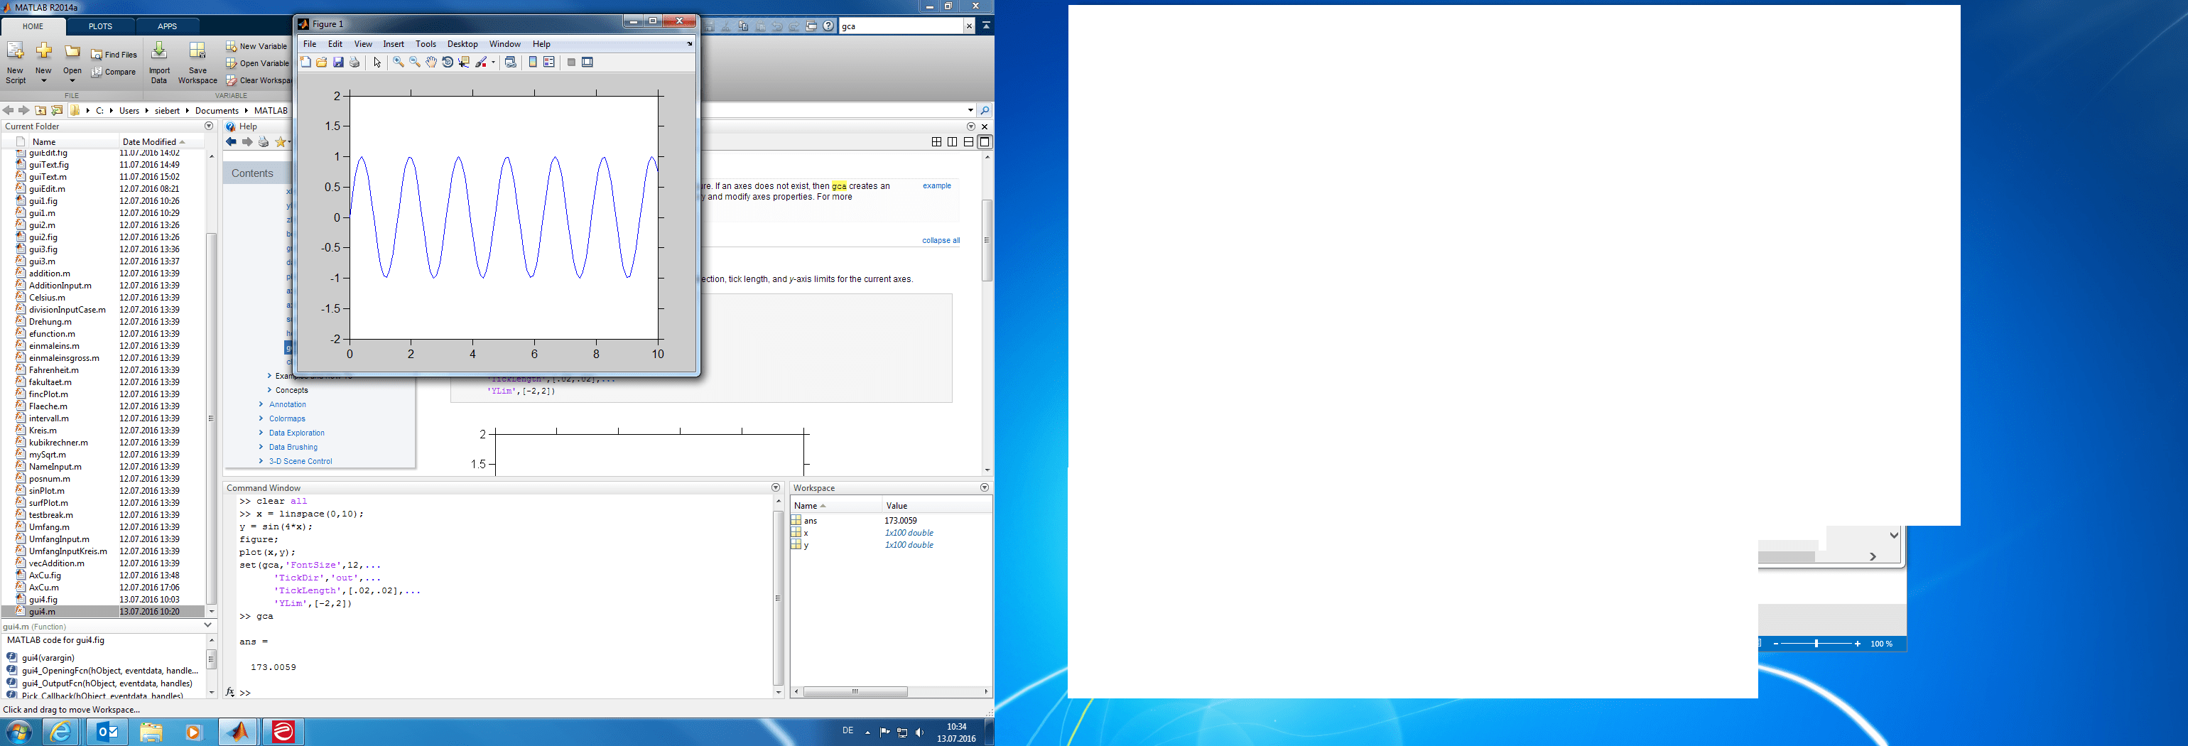Viewport: 2188px width, 746px height.
Task: Click Open Variable button
Action: tap(257, 64)
